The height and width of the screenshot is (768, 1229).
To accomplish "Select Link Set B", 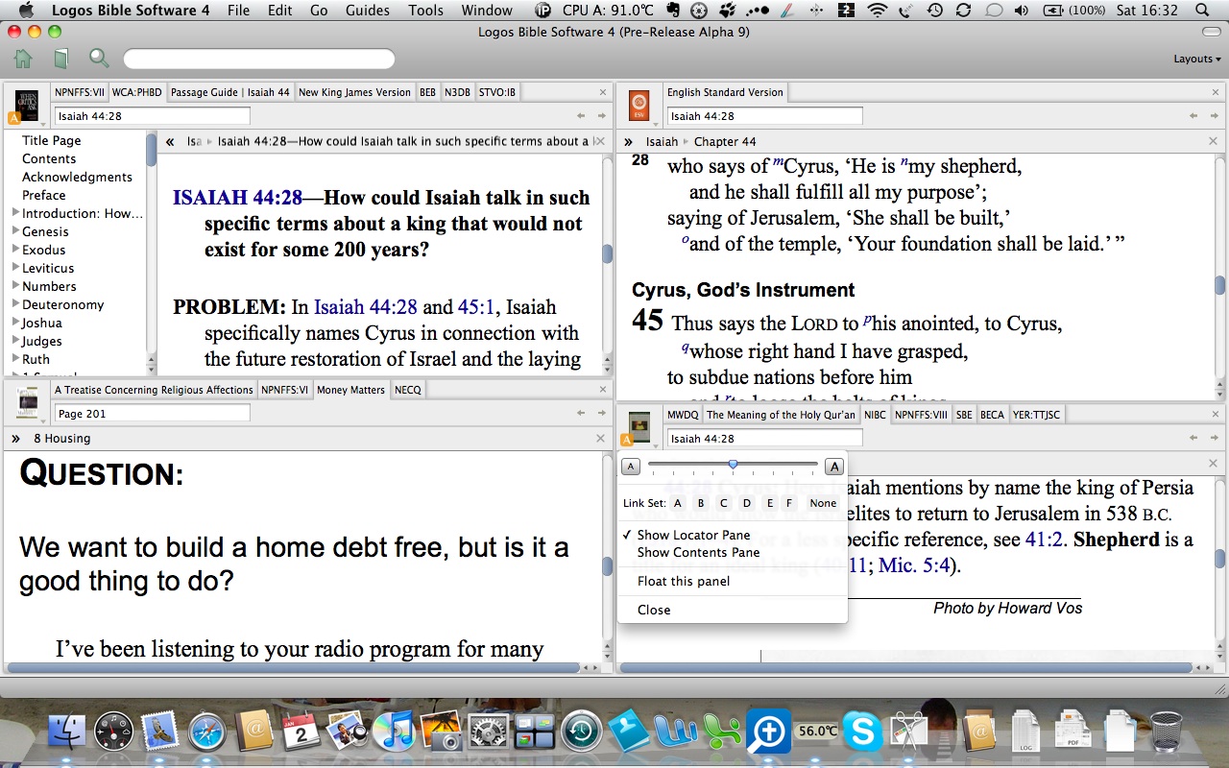I will [701, 503].
